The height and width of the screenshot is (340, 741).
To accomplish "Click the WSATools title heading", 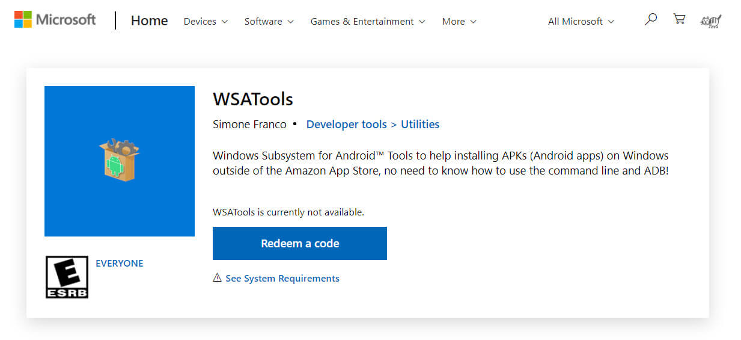I will click(253, 99).
